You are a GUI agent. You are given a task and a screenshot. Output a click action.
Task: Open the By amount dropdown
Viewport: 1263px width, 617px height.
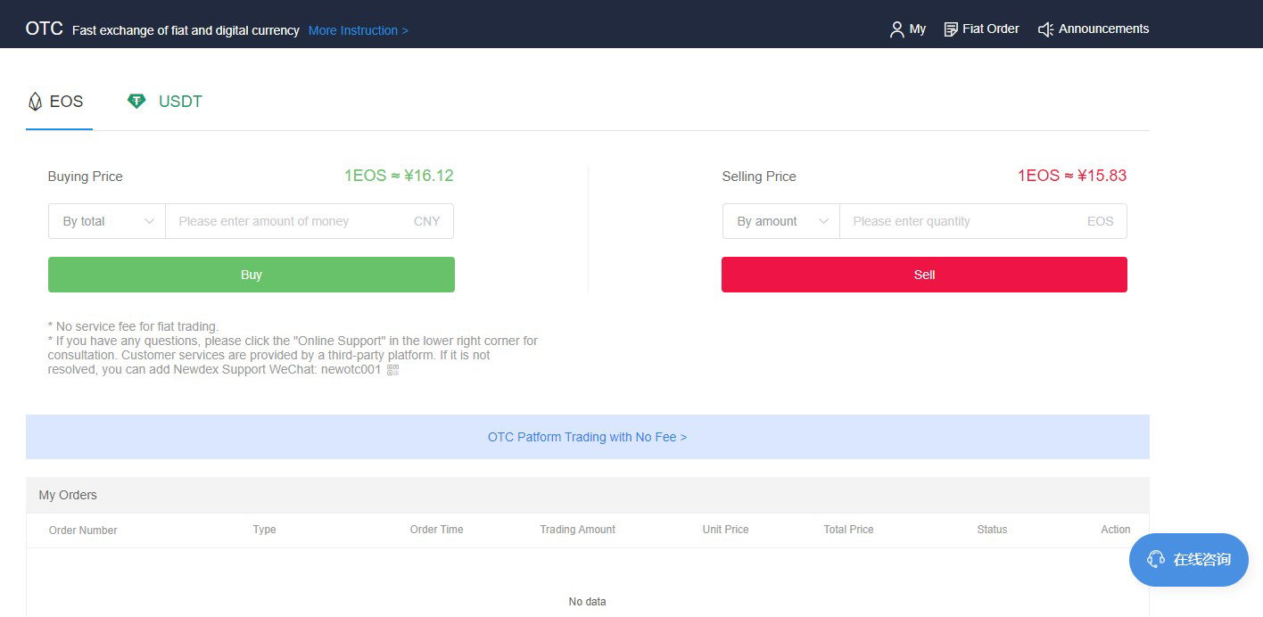tap(781, 221)
